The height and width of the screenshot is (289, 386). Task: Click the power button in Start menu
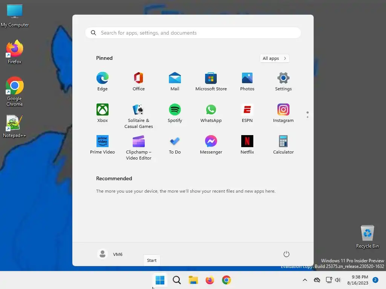[x=286, y=254]
